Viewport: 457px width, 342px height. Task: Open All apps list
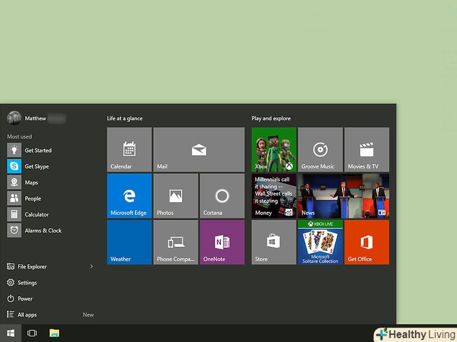[27, 315]
